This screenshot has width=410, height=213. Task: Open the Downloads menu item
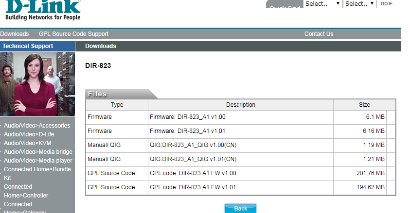coord(15,34)
